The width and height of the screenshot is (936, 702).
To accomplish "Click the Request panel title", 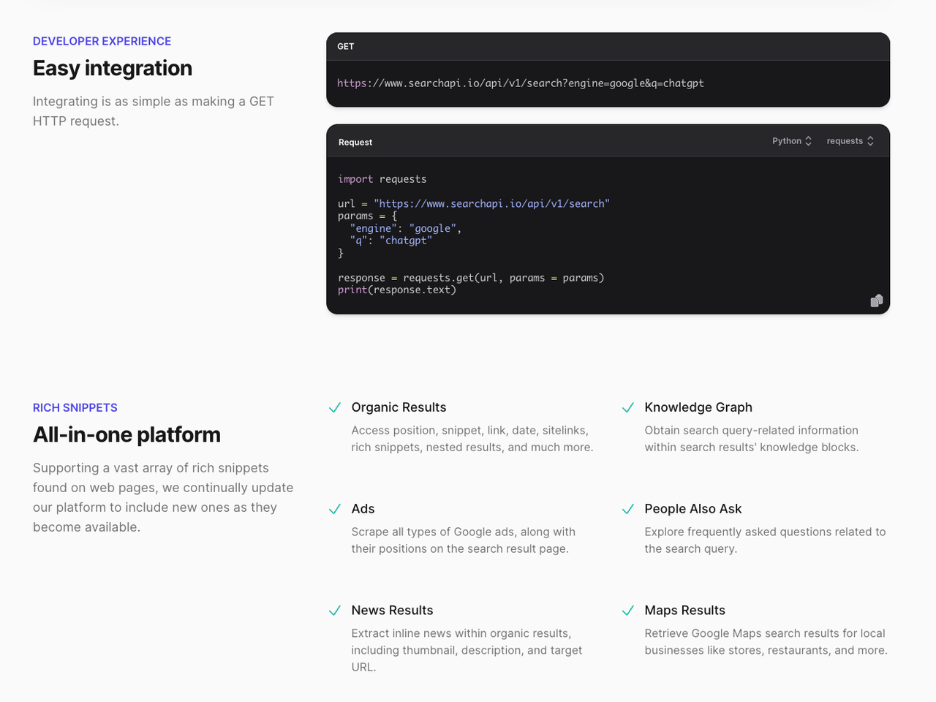I will tap(355, 143).
